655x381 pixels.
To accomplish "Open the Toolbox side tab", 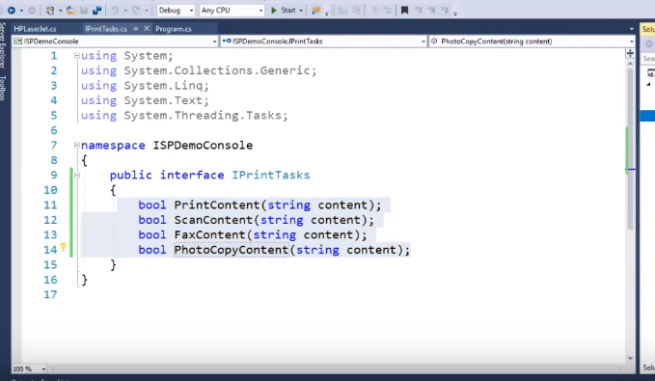I will click(x=3, y=88).
